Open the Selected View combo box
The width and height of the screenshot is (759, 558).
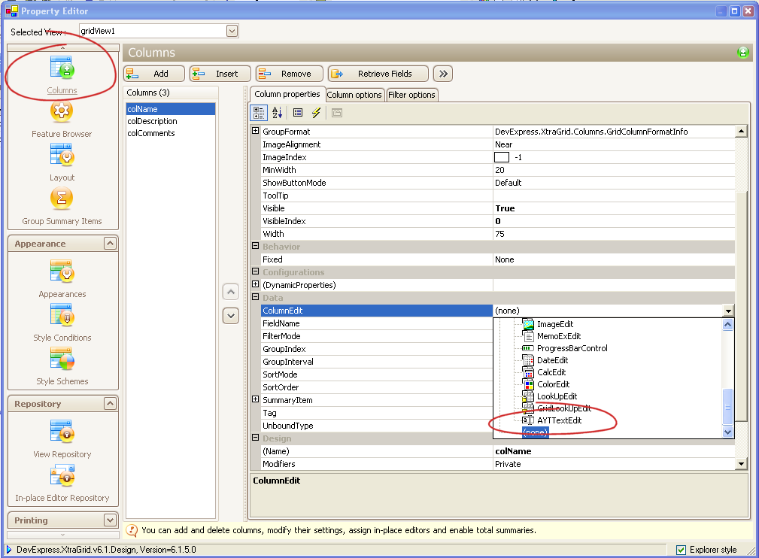pos(232,31)
